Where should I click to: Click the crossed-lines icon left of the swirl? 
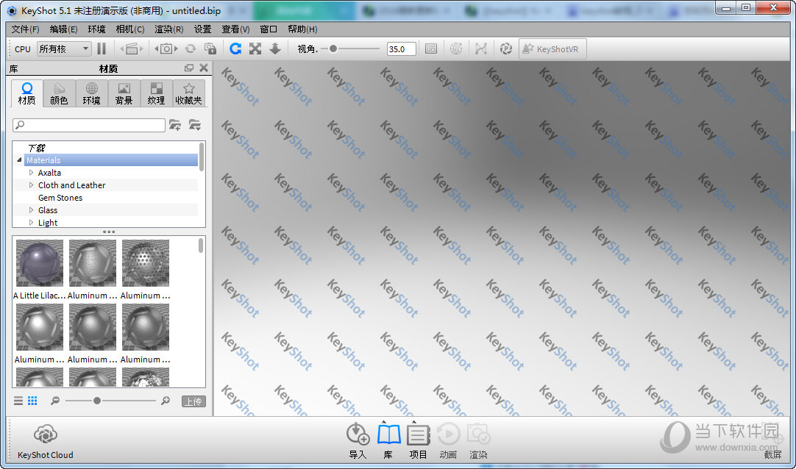(x=480, y=49)
